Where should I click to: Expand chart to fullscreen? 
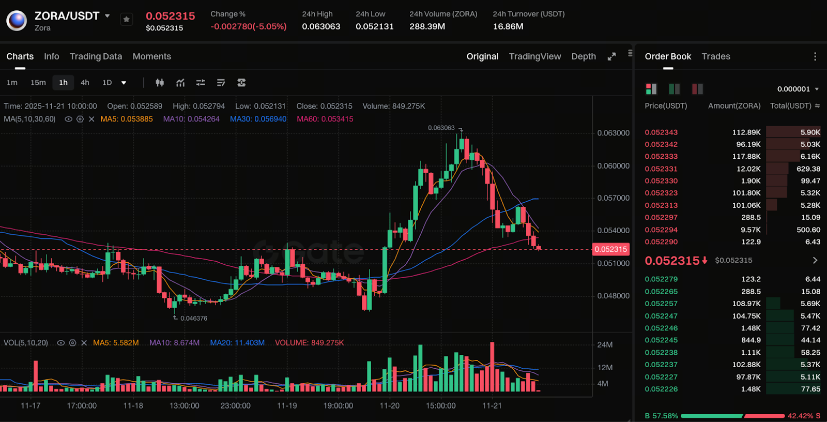(611, 56)
